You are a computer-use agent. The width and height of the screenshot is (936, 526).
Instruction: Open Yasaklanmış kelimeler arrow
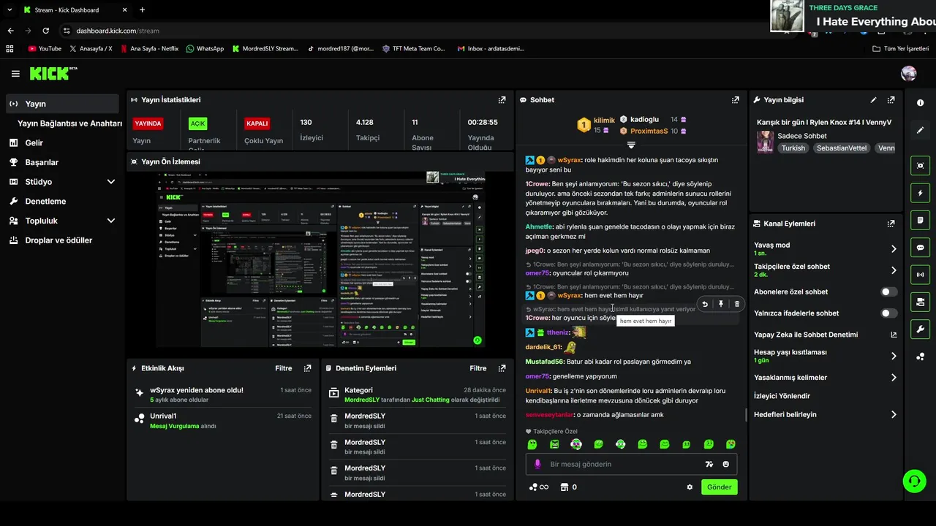click(x=894, y=378)
